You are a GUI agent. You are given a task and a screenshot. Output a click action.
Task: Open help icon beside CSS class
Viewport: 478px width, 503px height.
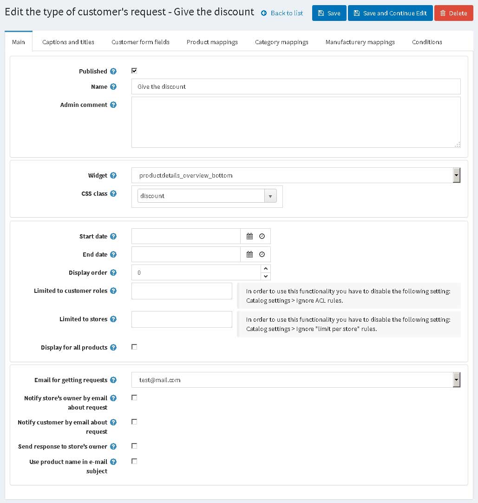[x=113, y=193]
